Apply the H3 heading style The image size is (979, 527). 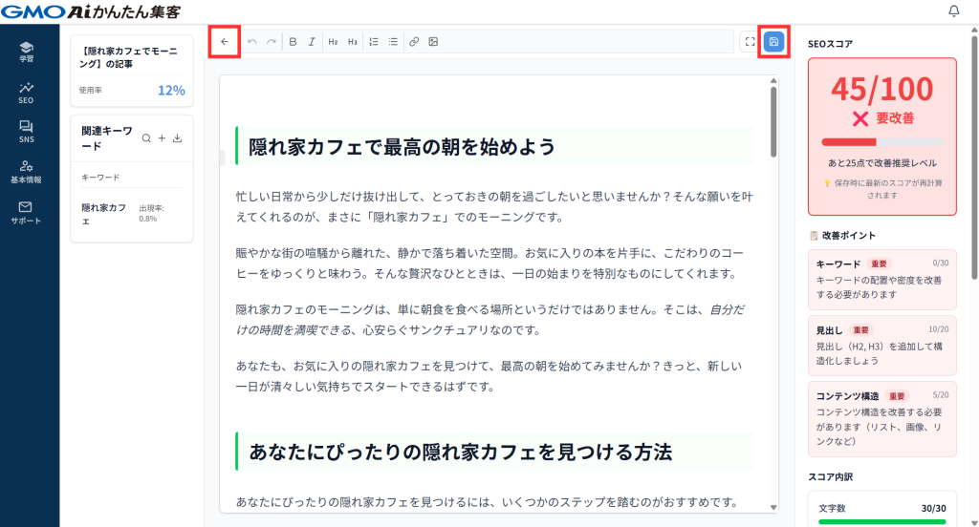pos(352,42)
